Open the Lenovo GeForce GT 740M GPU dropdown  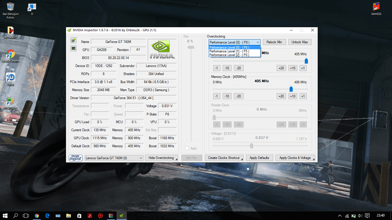[114, 158]
